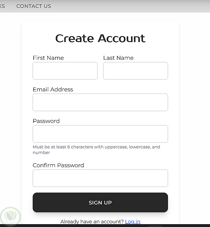Click the Email Address label

click(x=53, y=89)
